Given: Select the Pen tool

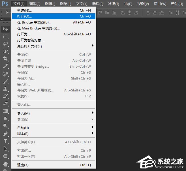Looking at the screenshot, I should click(x=5, y=134).
